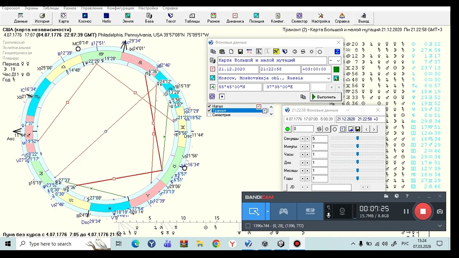Open the Конфиг. toolbar icon
Screen dimensions: 459x258
click(278, 18)
